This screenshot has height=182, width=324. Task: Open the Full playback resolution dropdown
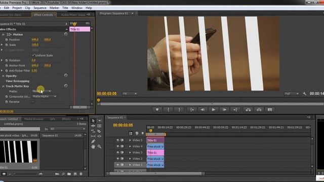(292, 94)
